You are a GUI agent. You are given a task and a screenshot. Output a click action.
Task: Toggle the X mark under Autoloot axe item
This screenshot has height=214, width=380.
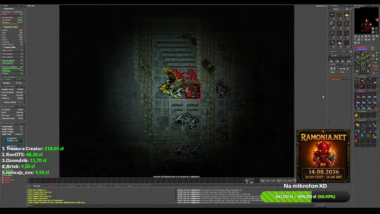coord(334,28)
